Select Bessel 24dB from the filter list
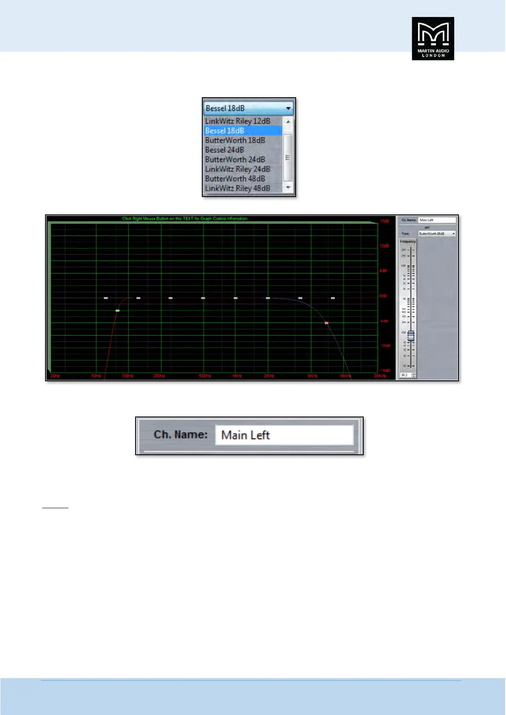The width and height of the screenshot is (506, 715). [243, 150]
